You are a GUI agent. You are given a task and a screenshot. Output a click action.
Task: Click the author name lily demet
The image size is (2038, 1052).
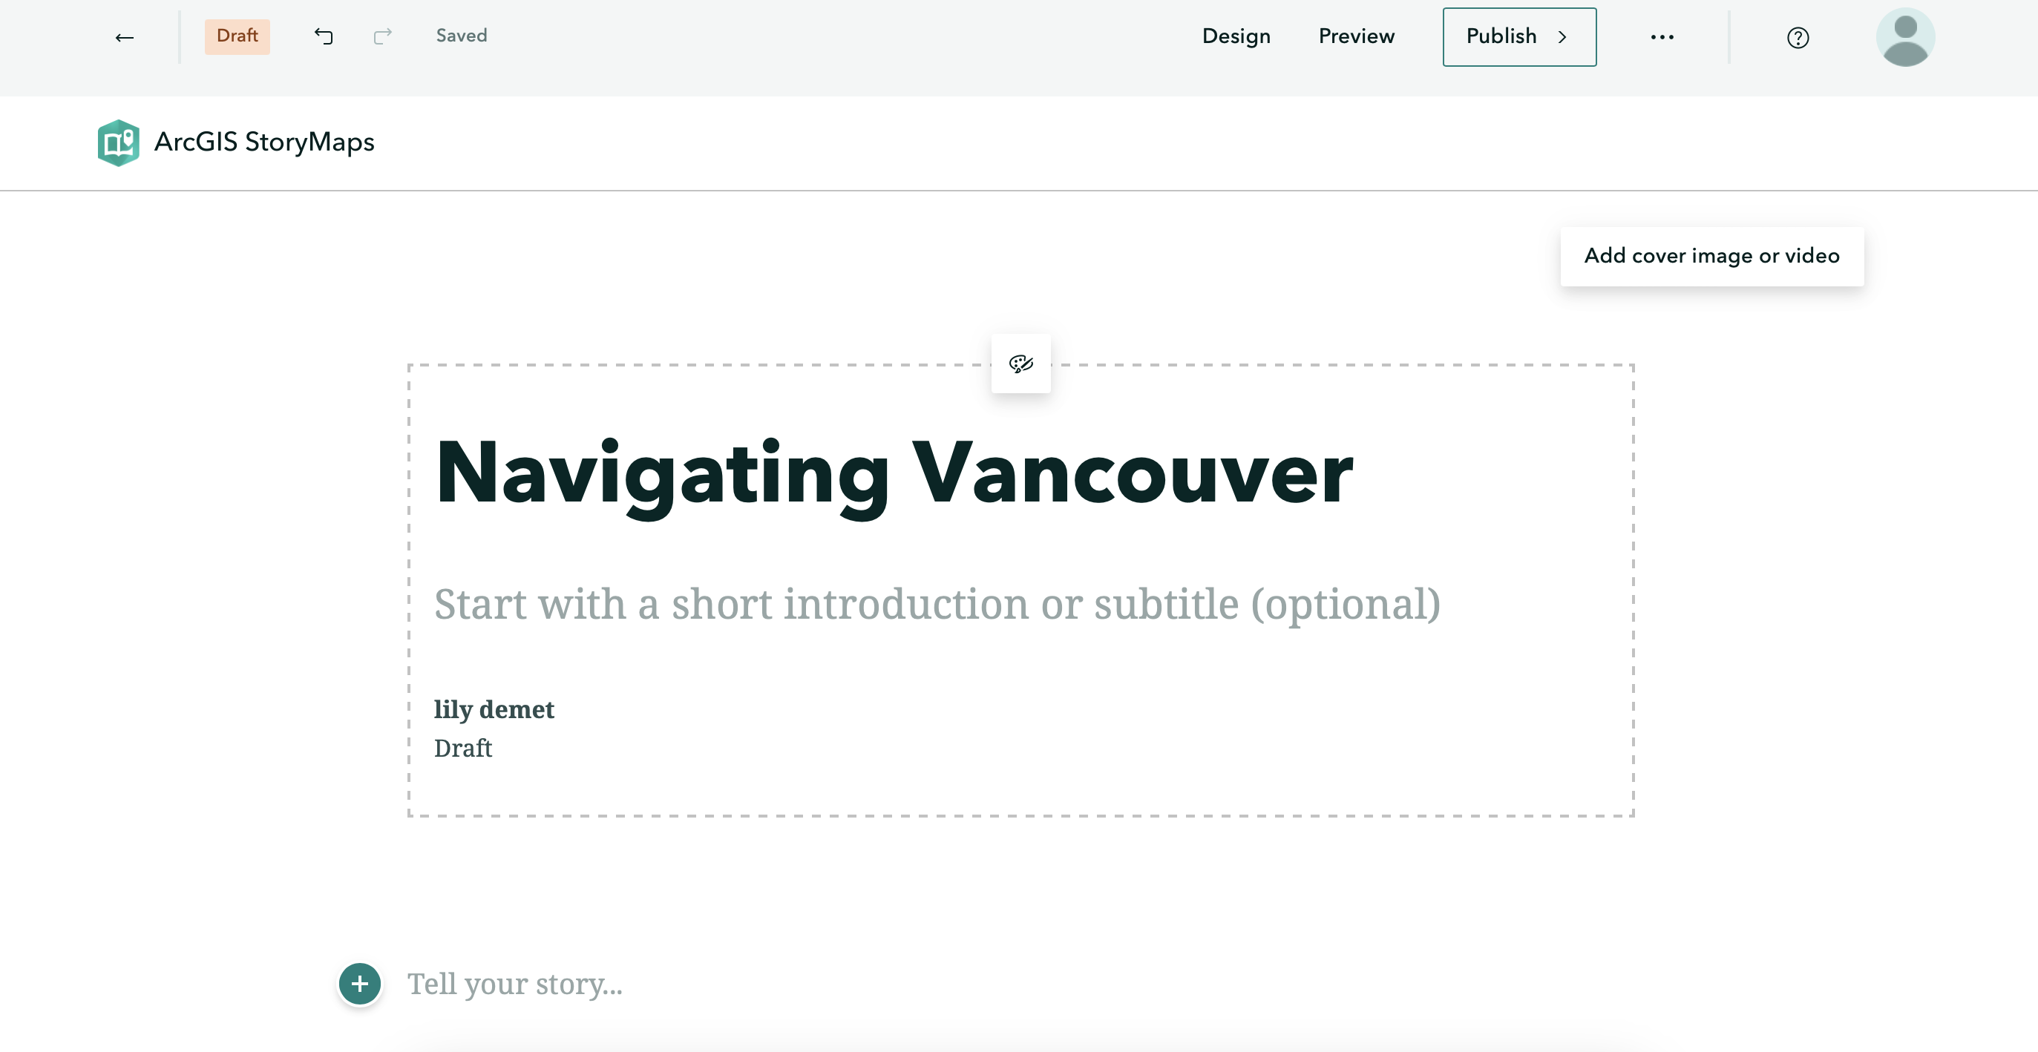[x=494, y=709]
